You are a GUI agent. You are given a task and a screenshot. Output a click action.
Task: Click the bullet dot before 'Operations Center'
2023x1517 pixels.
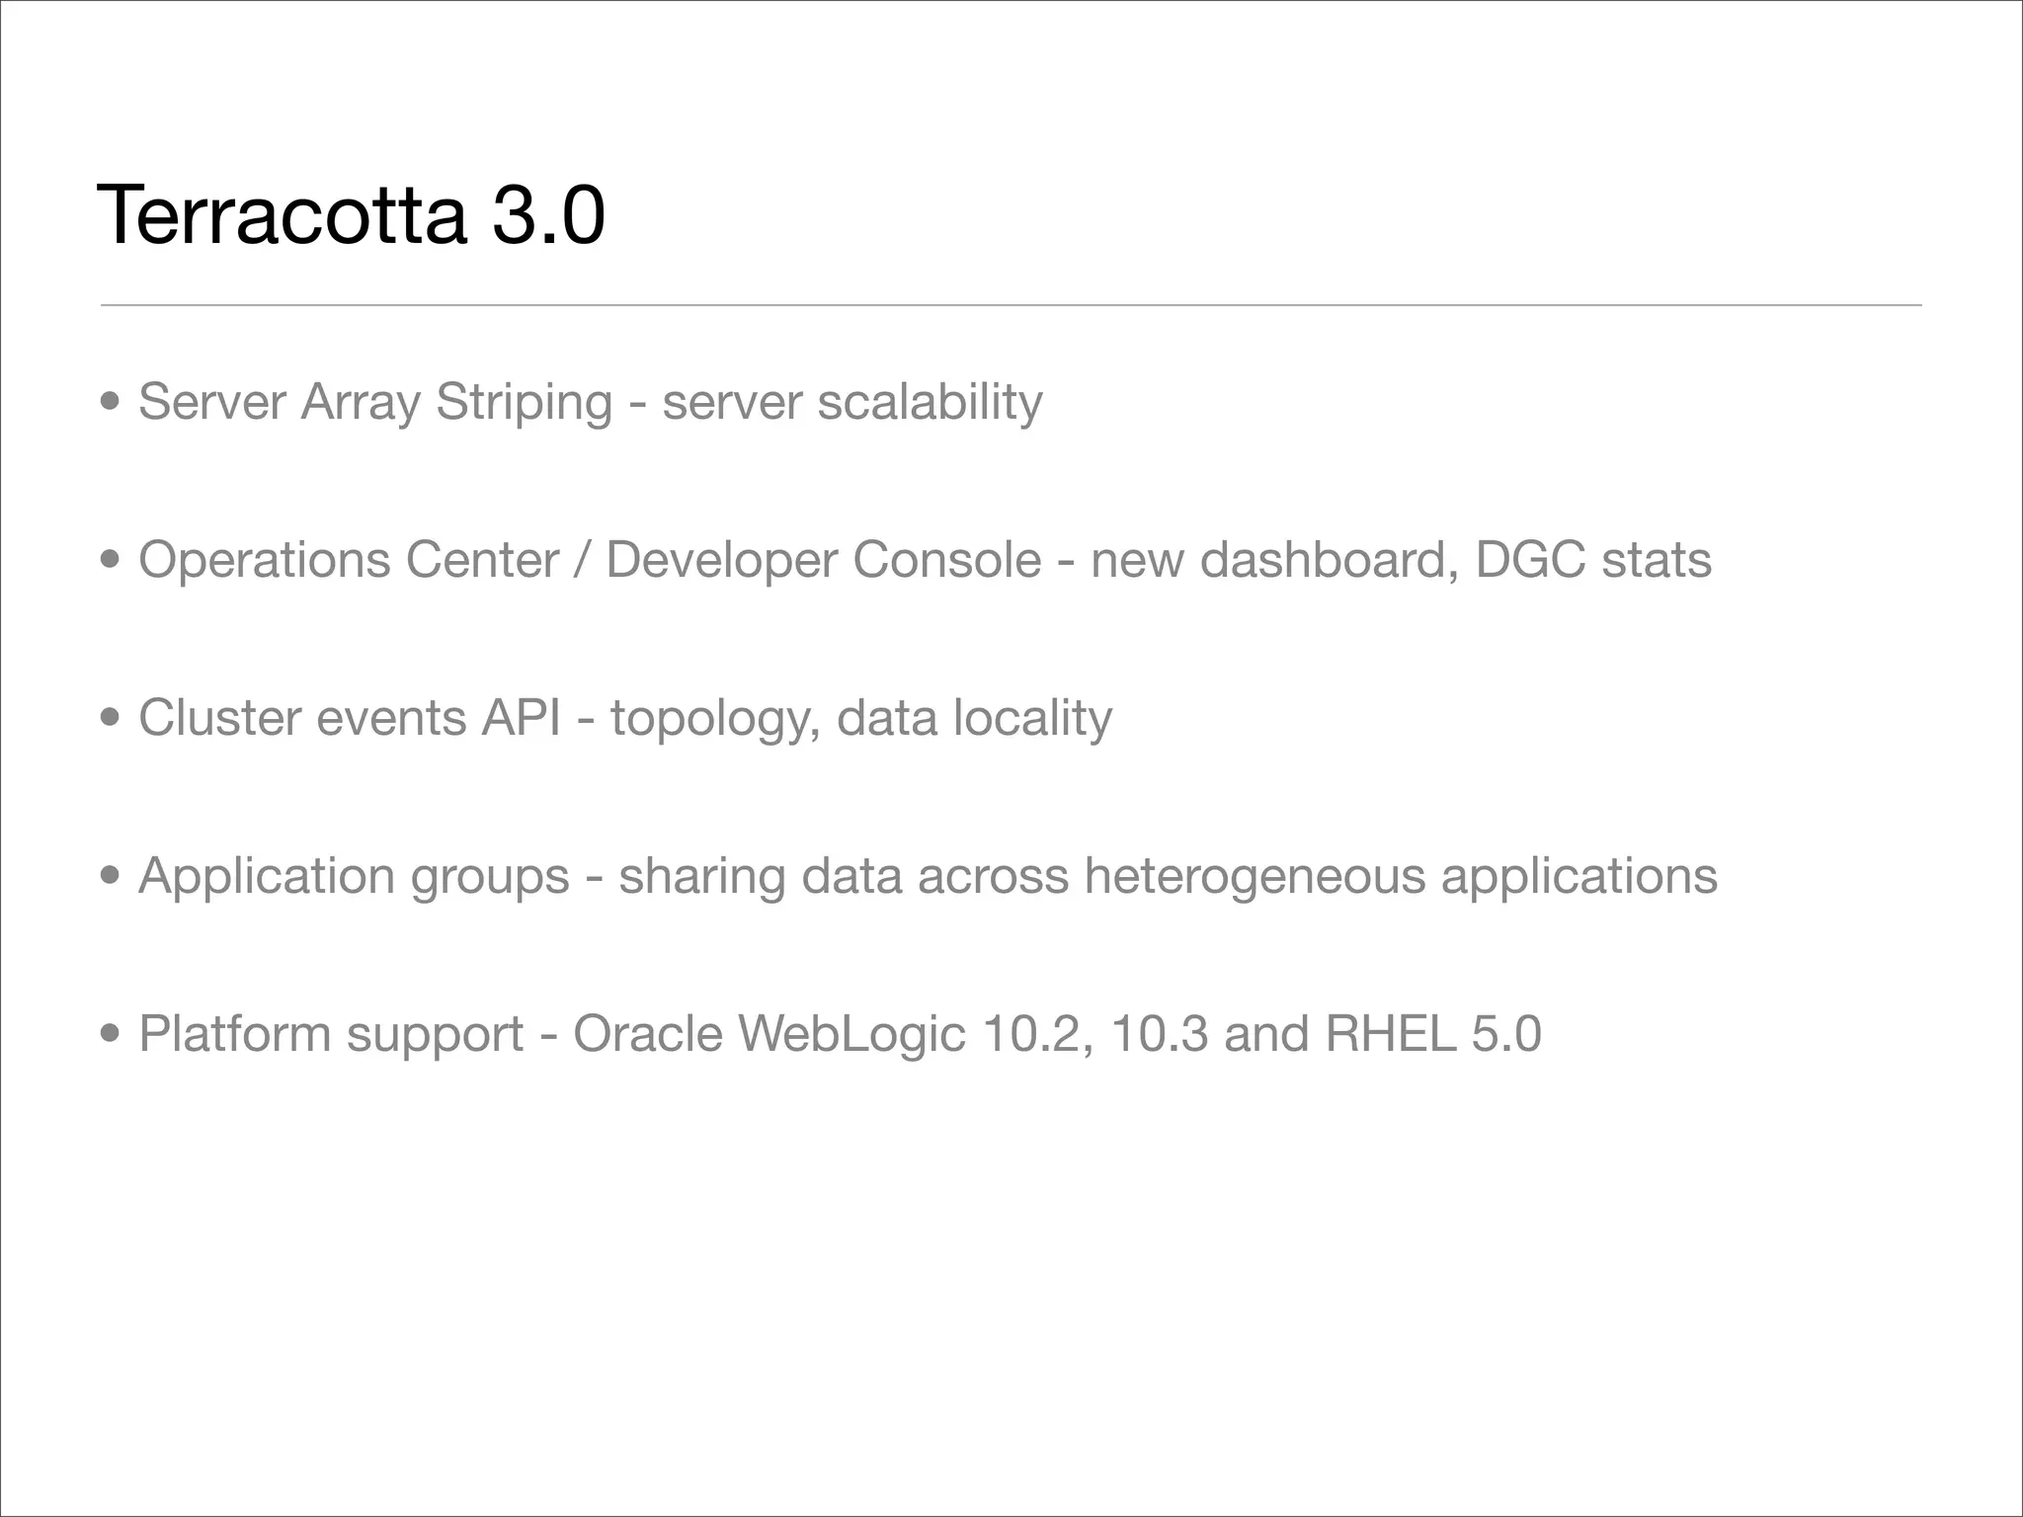pos(112,561)
